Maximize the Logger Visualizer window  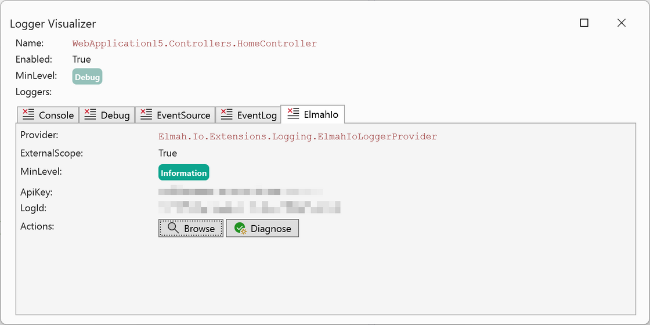tap(584, 23)
